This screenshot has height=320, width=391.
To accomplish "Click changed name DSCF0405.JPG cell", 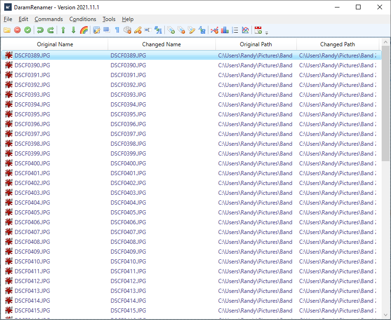I will coord(128,212).
